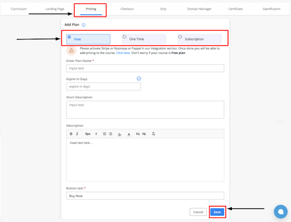This screenshot has width=291, height=222.
Task: Open the Curriculum tab
Action: pos(19,9)
